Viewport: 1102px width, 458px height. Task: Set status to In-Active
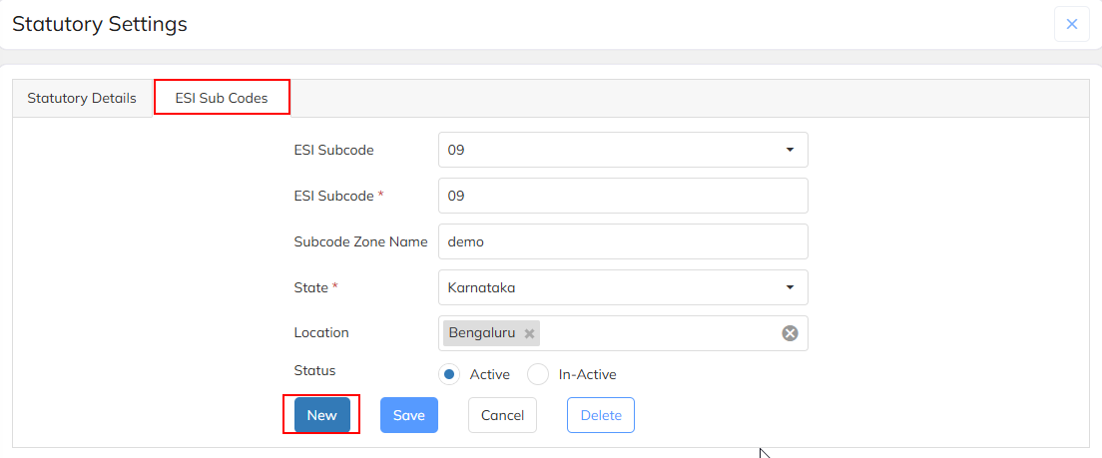(x=538, y=375)
